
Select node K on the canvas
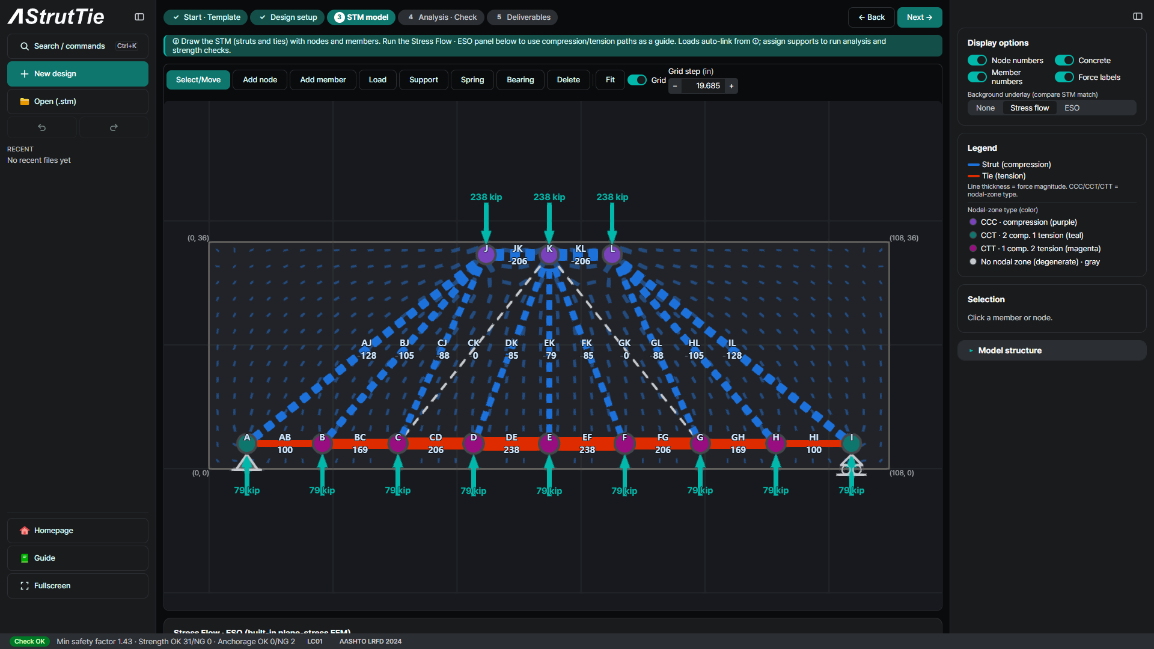pyautogui.click(x=549, y=254)
